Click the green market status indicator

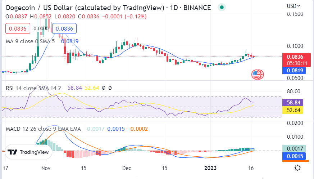coord(222,8)
